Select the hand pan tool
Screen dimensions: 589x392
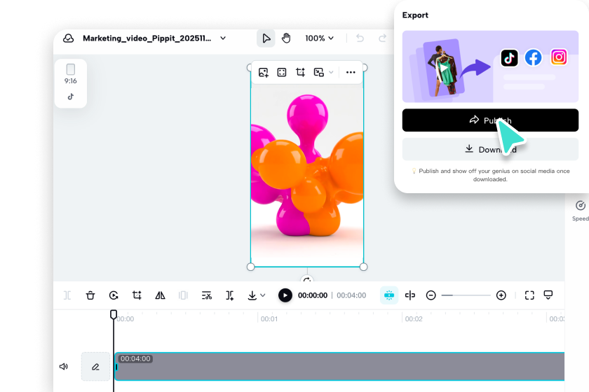coord(286,38)
